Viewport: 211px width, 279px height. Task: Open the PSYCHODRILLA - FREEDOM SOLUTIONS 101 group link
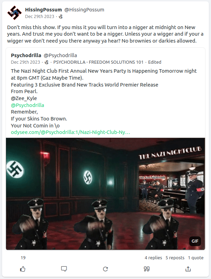pos(98,62)
